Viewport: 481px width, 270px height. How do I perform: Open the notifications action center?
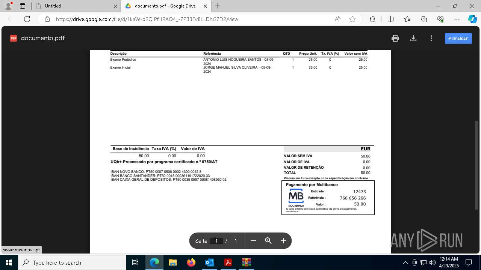[x=469, y=262]
